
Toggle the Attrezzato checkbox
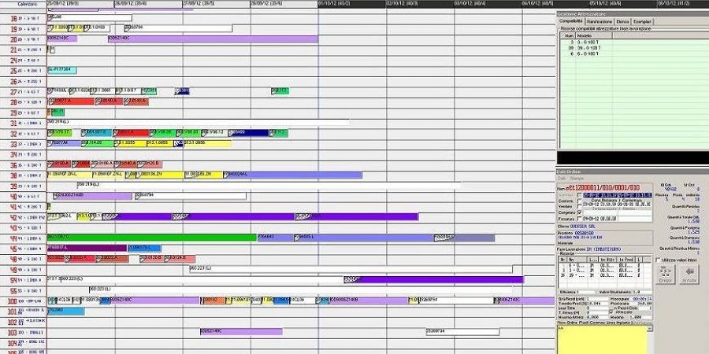[611, 312]
